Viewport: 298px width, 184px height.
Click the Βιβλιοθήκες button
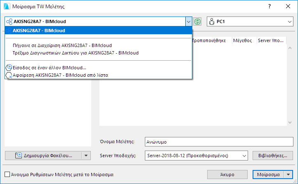pyautogui.click(x=273, y=156)
